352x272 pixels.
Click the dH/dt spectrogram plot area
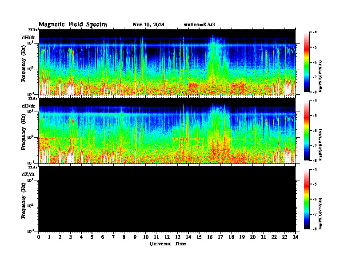click(x=167, y=62)
